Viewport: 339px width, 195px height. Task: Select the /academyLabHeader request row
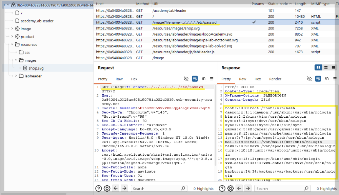216,11
